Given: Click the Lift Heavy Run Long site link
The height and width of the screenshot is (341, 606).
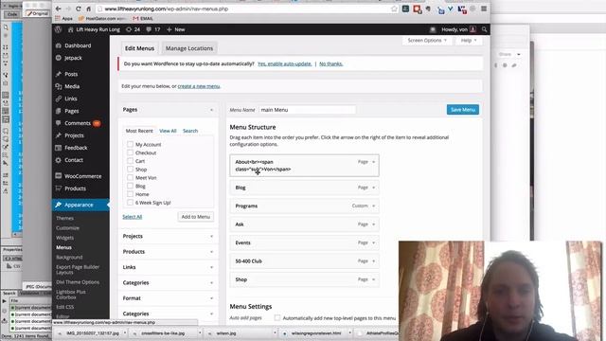Looking at the screenshot, I should [94, 29].
